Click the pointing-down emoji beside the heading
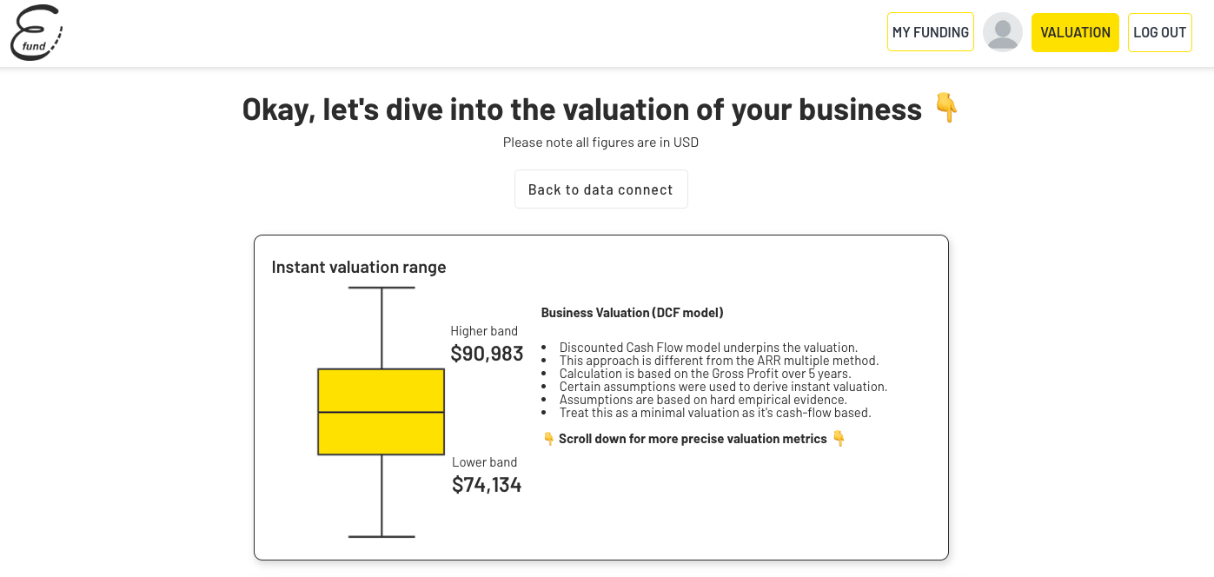This screenshot has height=577, width=1214. [x=947, y=108]
